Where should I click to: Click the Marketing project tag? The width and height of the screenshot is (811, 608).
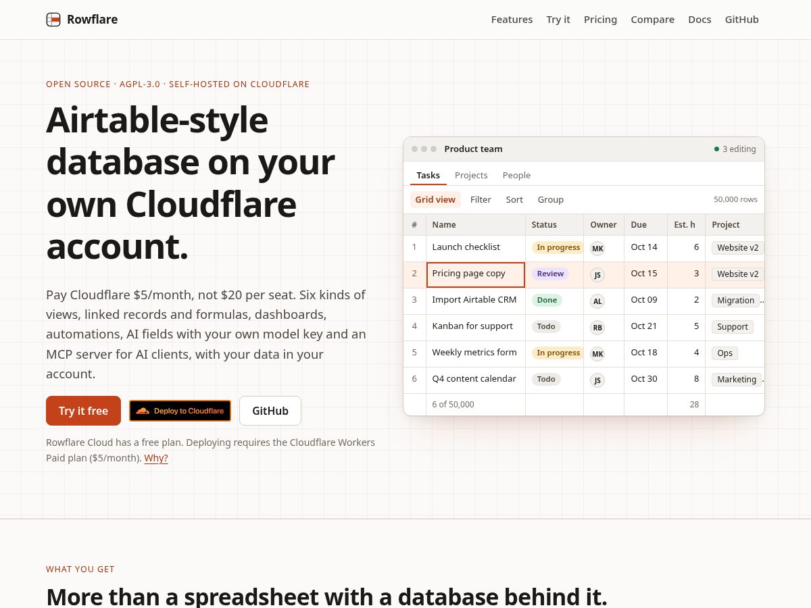point(736,380)
